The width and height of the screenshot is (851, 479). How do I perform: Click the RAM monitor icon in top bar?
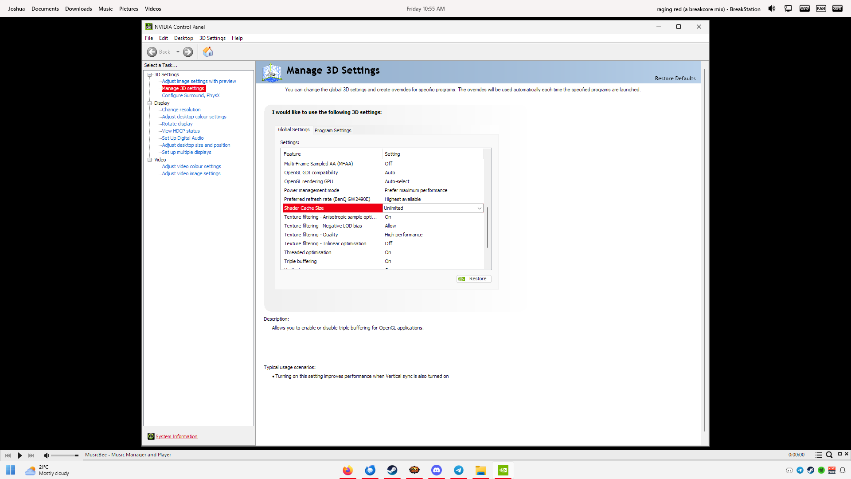(821, 8)
